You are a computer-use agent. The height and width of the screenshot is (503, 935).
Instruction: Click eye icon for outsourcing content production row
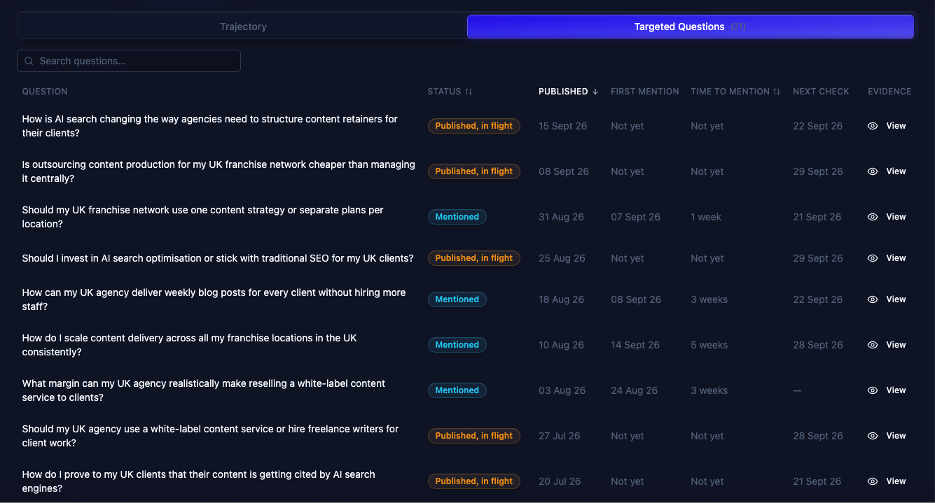873,171
